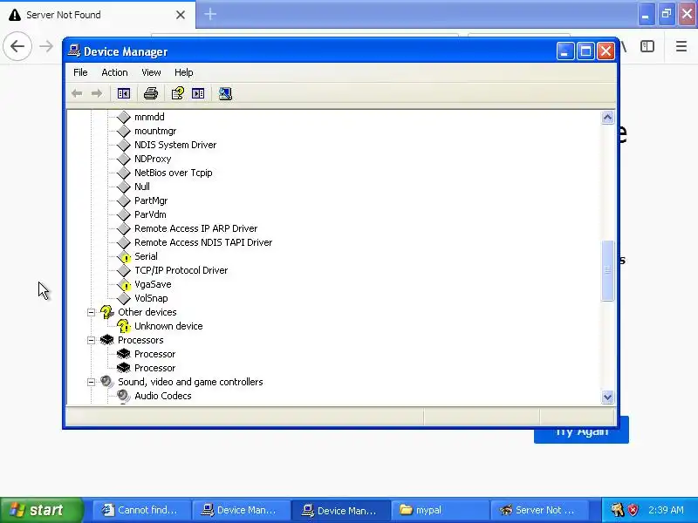
Task: Open mypal folder from taskbar
Action: pos(441,510)
